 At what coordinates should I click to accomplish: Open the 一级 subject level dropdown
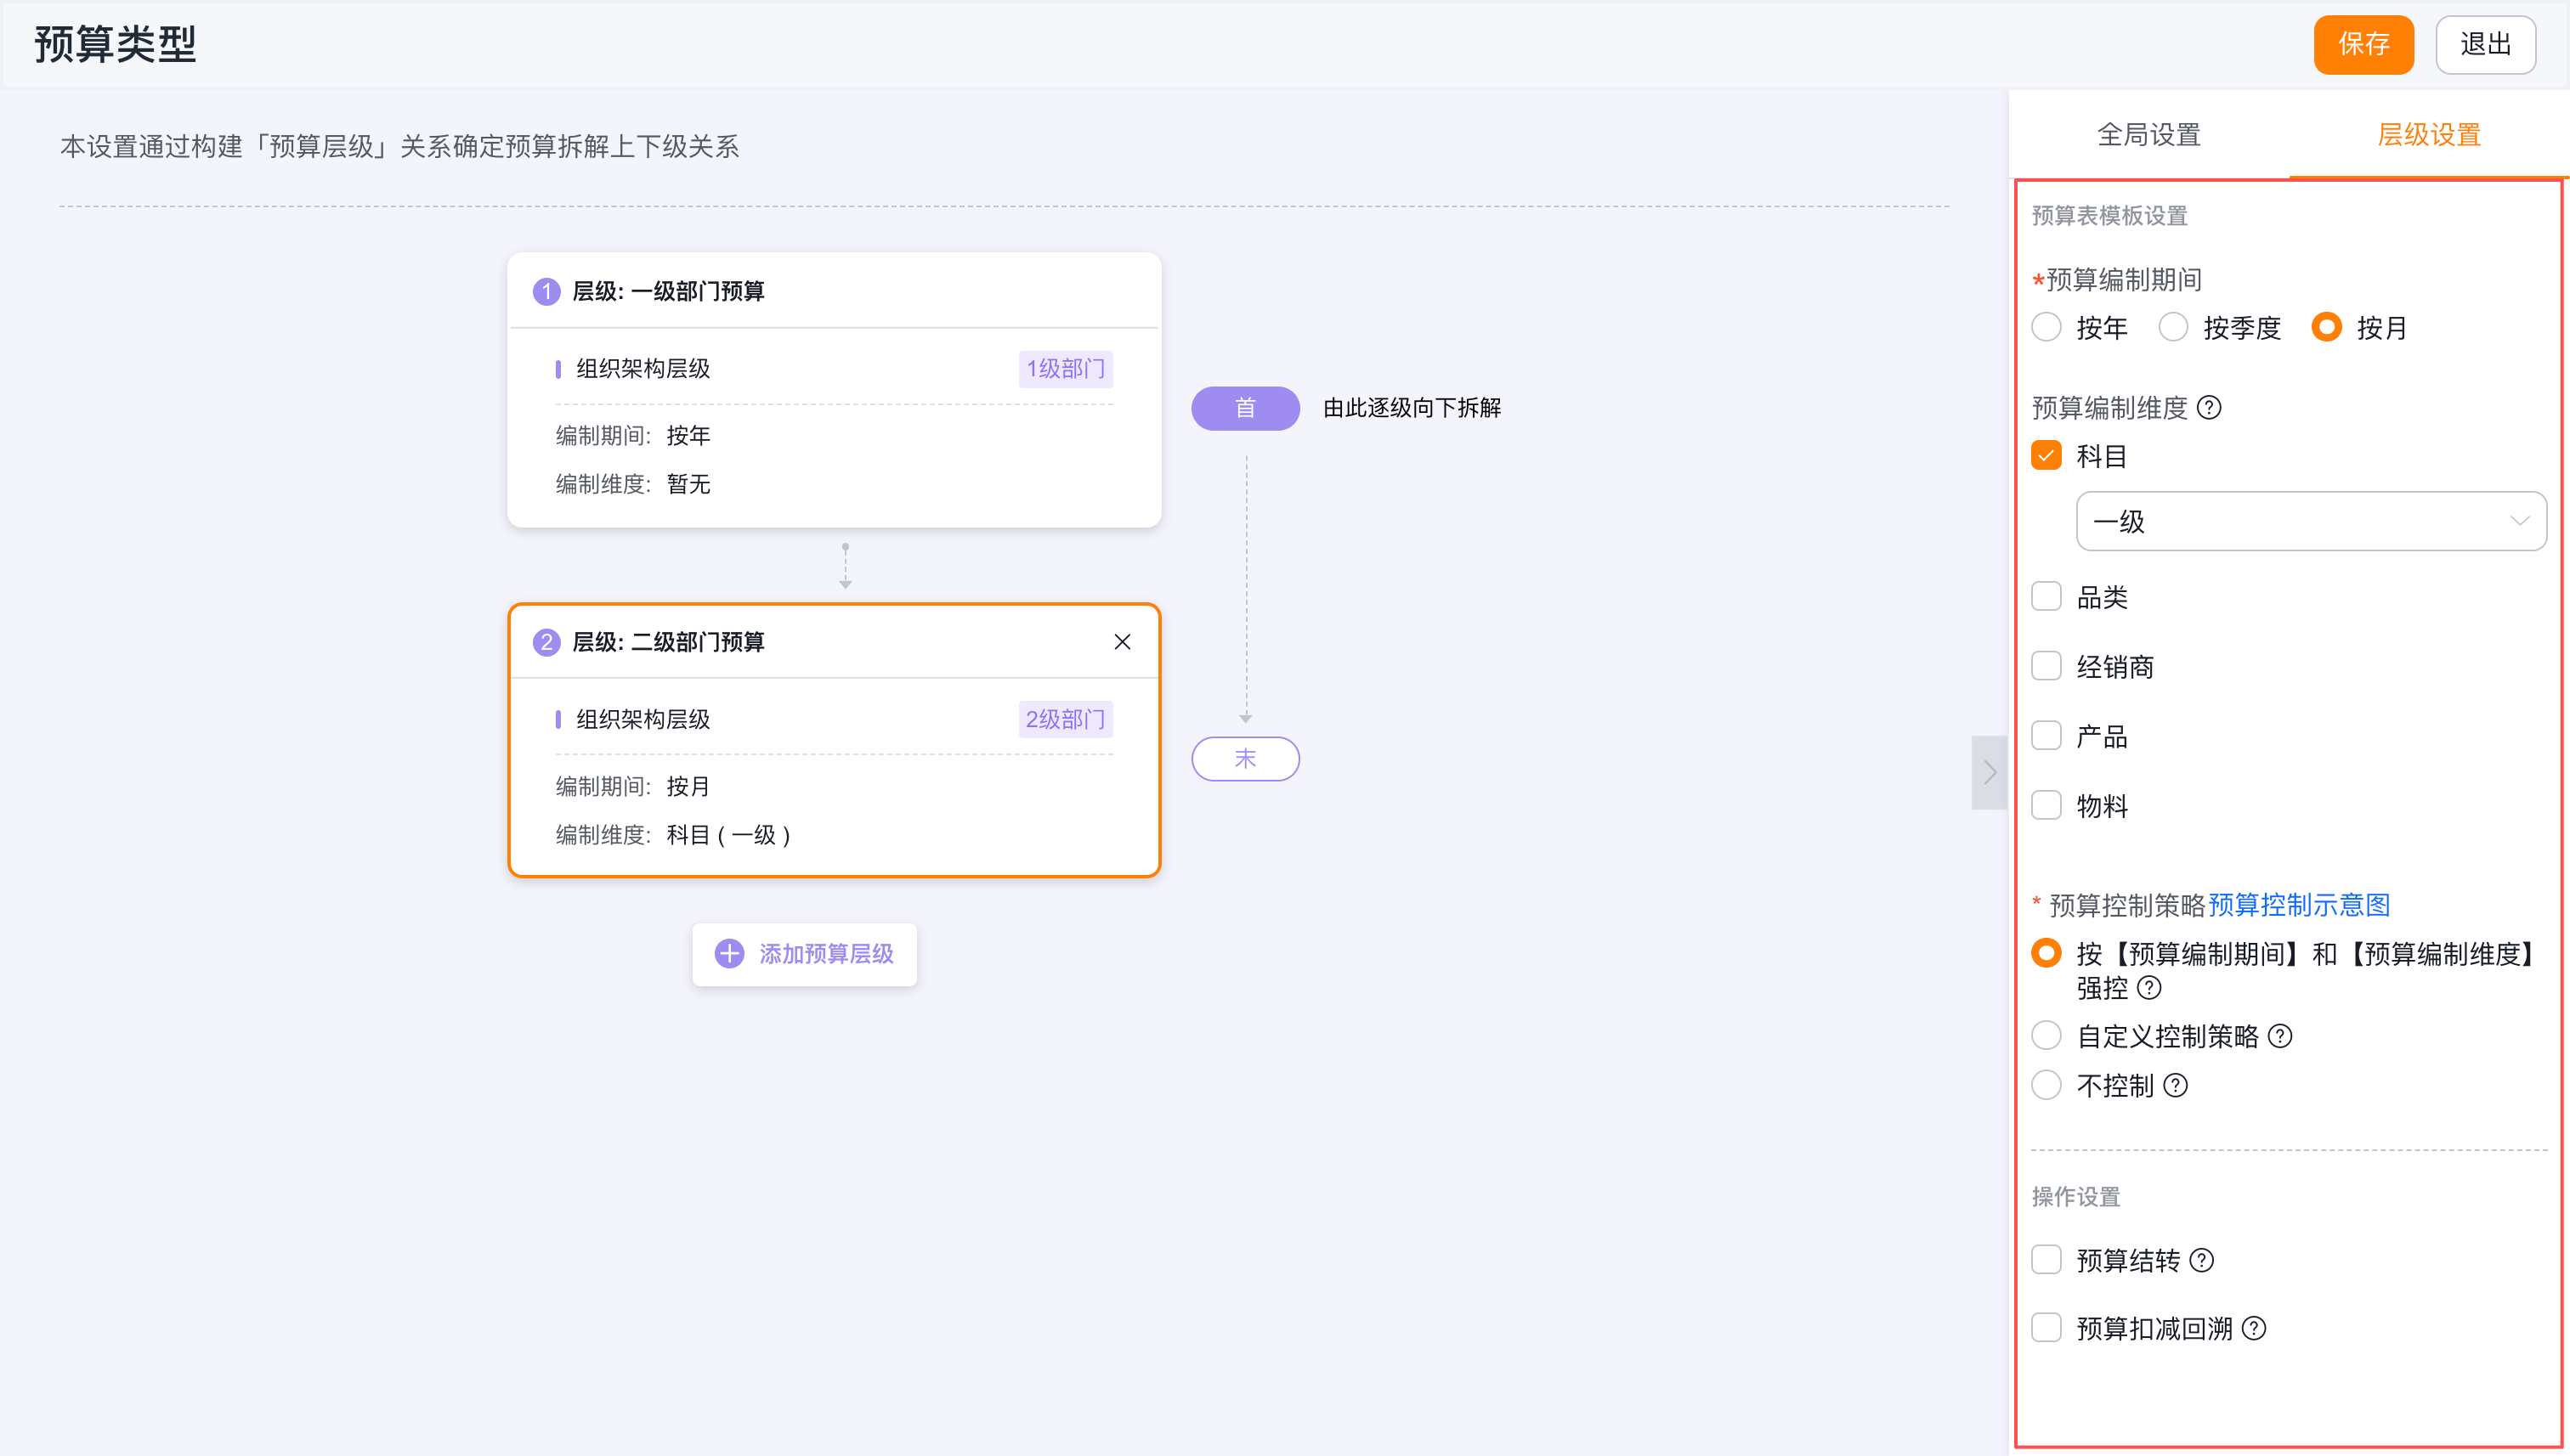click(2311, 521)
